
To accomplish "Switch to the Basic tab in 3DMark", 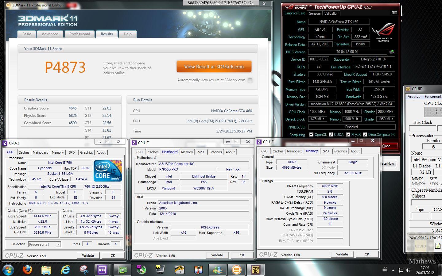I will pos(27,34).
